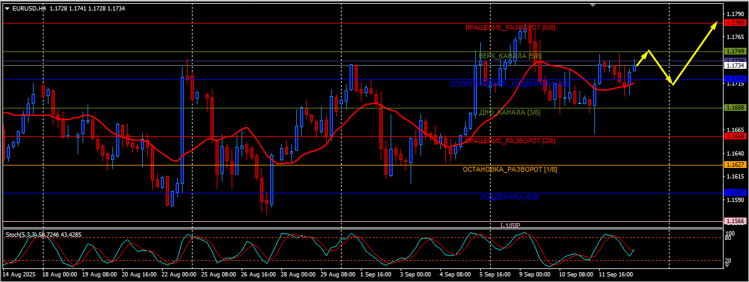This screenshot has height=282, width=749.
Task: Click the 10 Sep 08:00 time label
Action: (576, 273)
